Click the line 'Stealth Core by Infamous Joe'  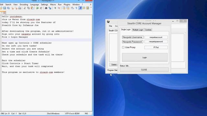[x=20, y=25]
